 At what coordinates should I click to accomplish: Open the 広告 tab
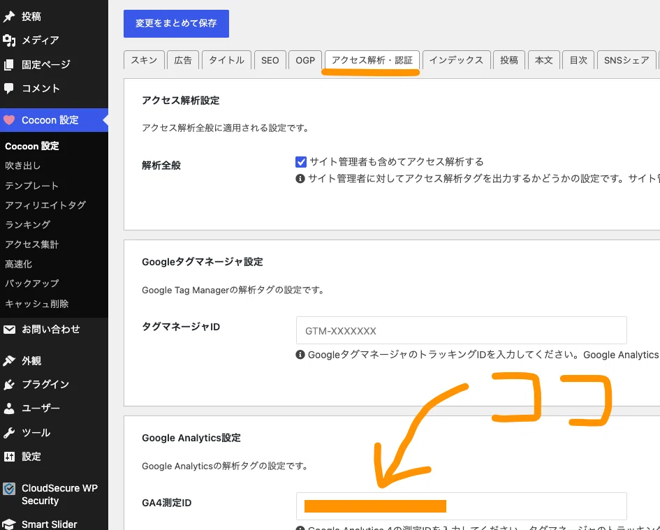pyautogui.click(x=183, y=60)
